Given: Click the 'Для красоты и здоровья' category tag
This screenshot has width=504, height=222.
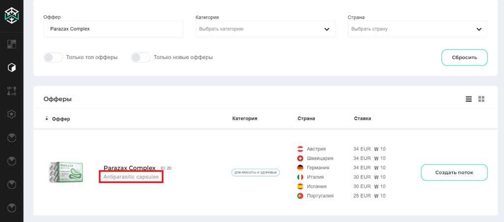Looking at the screenshot, I should click(255, 172).
